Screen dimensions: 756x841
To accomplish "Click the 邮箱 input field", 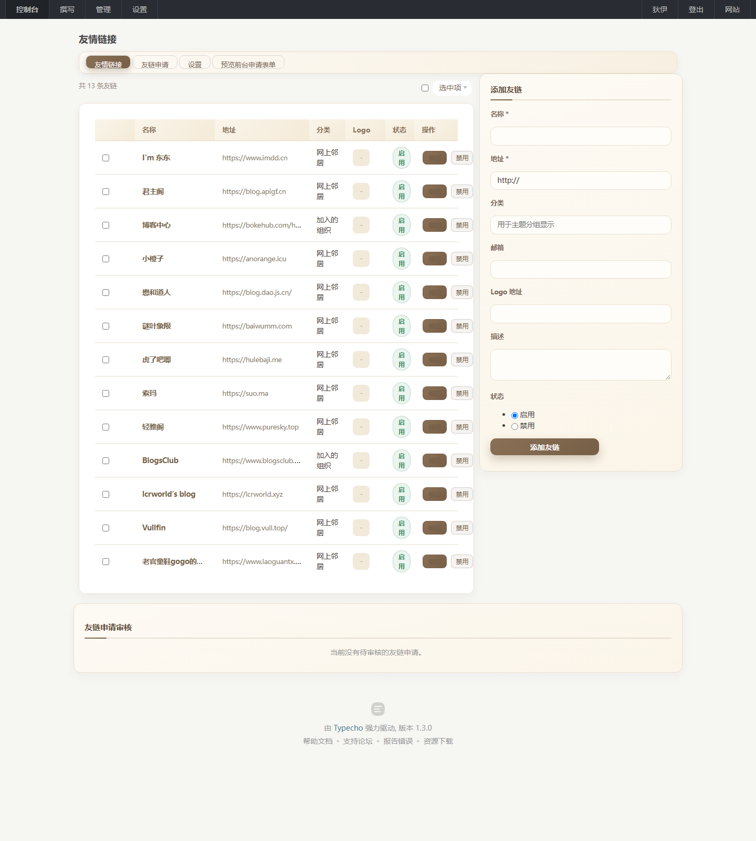I will [x=581, y=269].
